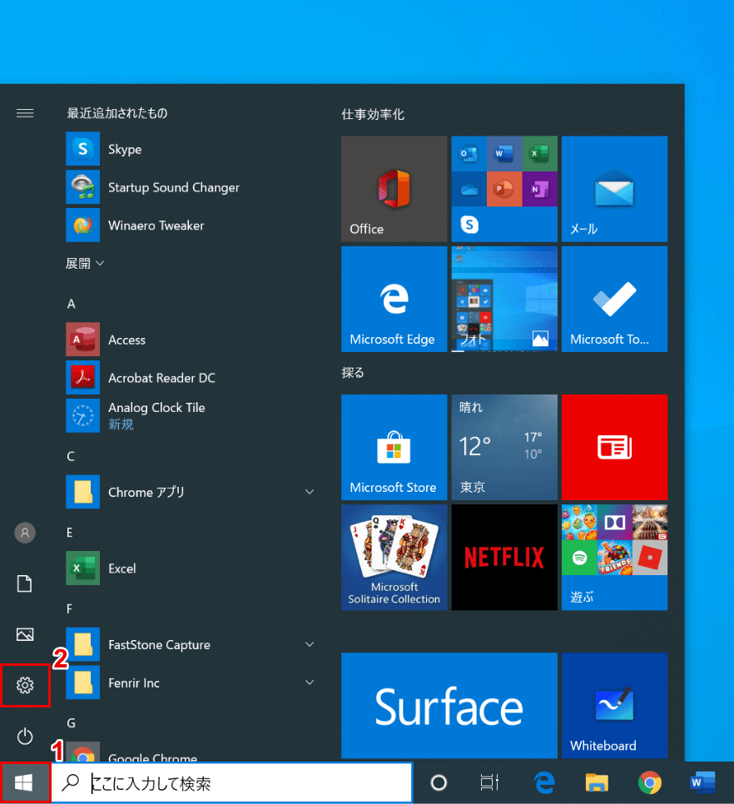Open Winaero Tweaker app
The width and height of the screenshot is (734, 804).
click(x=190, y=225)
